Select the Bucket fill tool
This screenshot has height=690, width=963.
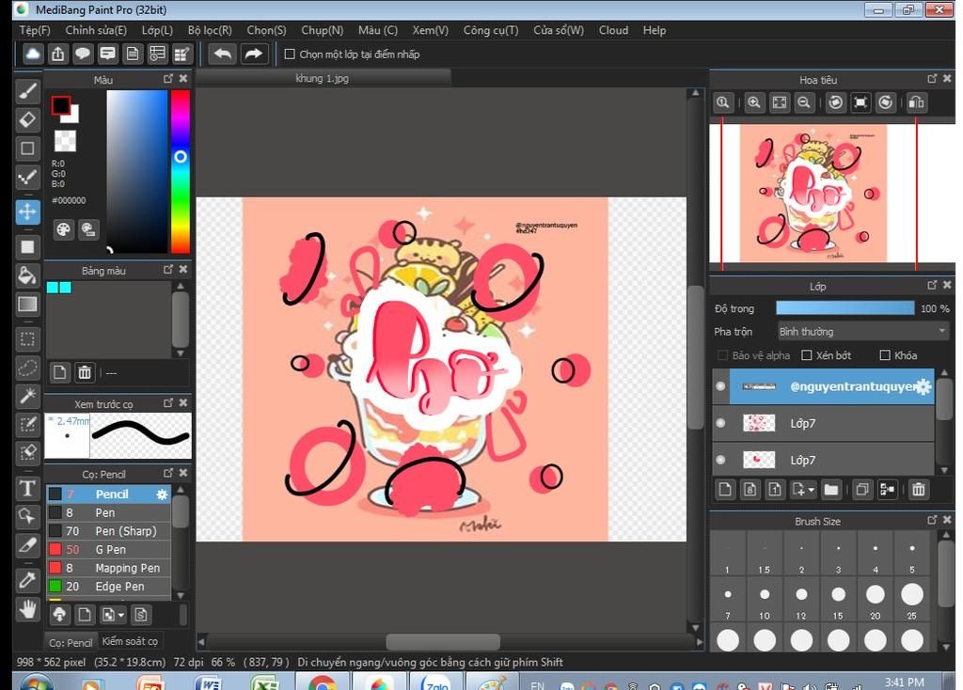(x=27, y=275)
